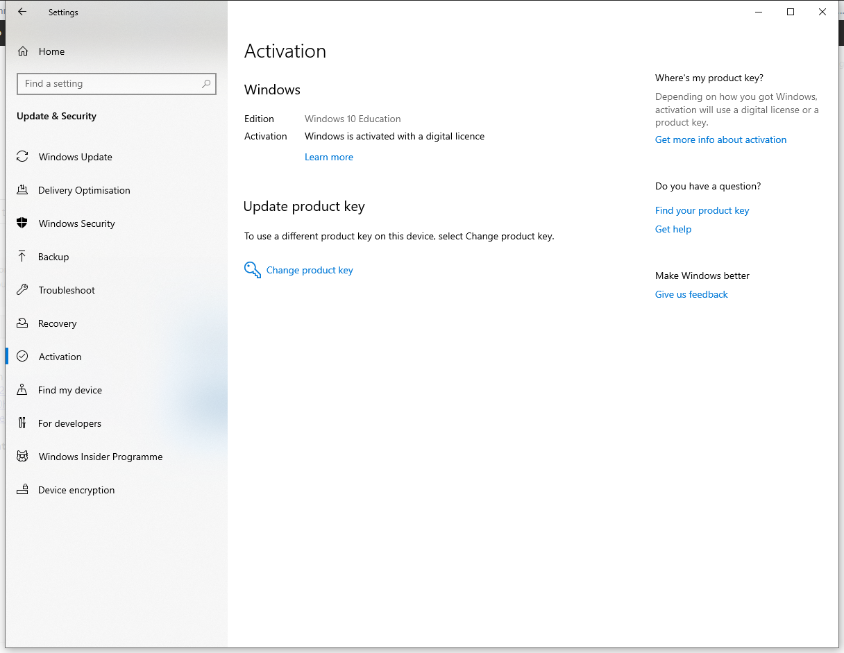Click the Troubleshoot wrench icon
The image size is (844, 653).
point(22,290)
